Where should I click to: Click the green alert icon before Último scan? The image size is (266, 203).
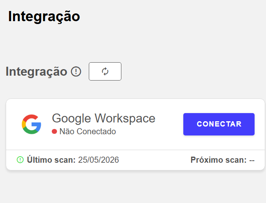20,160
